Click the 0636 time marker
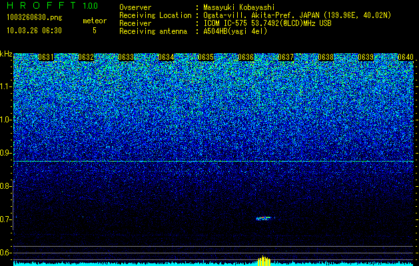 (x=246, y=57)
